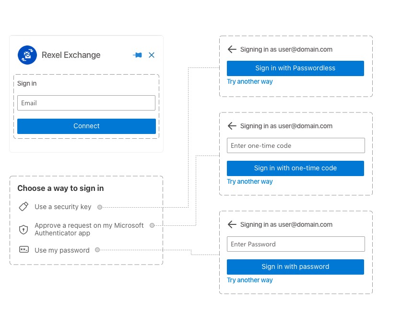Go back from Passwordless sign-in panel
Screen dimensions: 401x322
click(232, 49)
